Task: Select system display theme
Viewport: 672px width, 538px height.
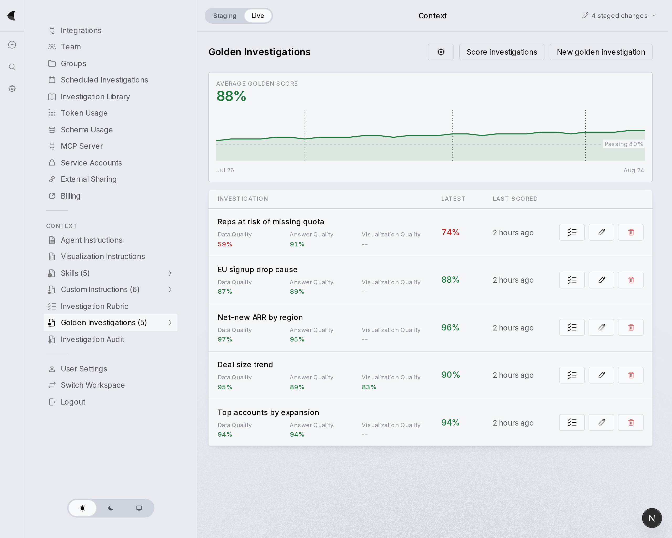Action: 139,508
